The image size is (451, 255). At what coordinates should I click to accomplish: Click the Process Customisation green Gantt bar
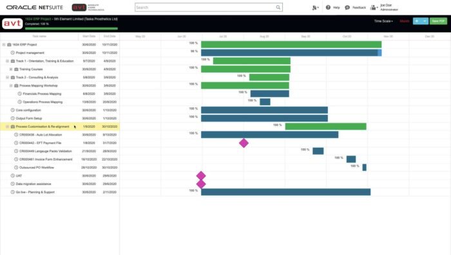point(325,127)
